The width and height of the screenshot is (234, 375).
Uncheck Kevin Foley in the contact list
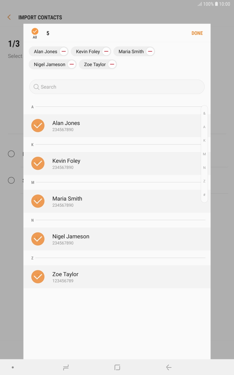click(38, 163)
